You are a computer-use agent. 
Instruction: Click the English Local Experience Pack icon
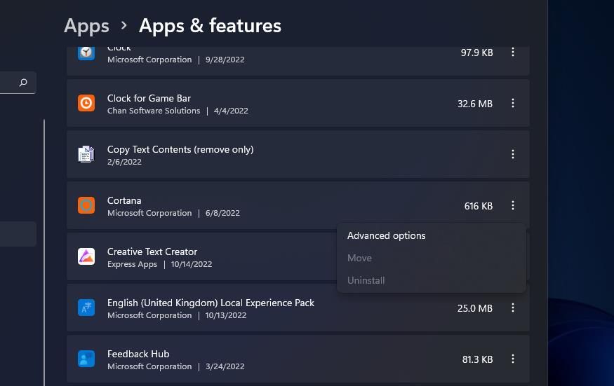[86, 308]
